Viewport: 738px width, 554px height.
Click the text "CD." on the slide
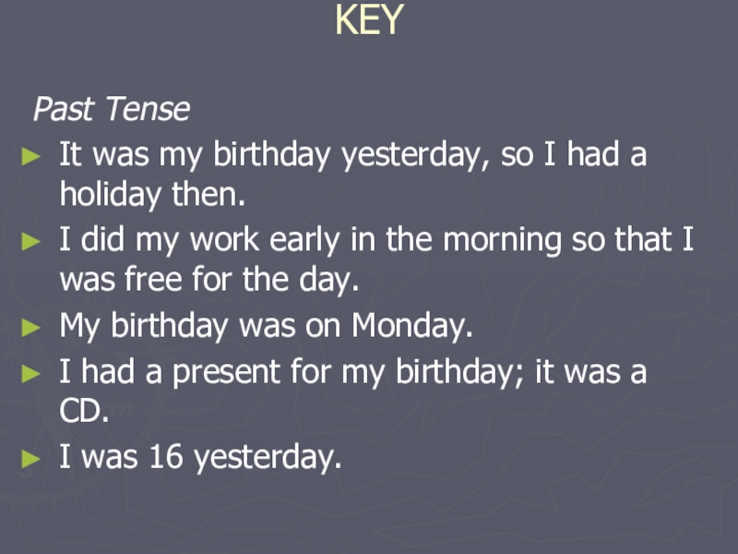pyautogui.click(x=84, y=414)
